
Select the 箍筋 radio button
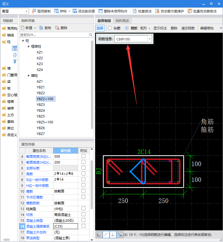click(127, 28)
